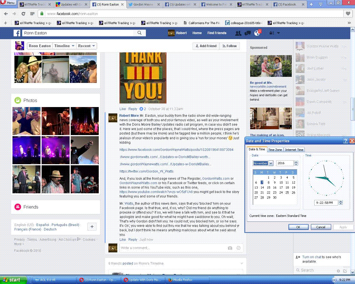
Task: Open the Messages icon in header
Action: click(248, 33)
